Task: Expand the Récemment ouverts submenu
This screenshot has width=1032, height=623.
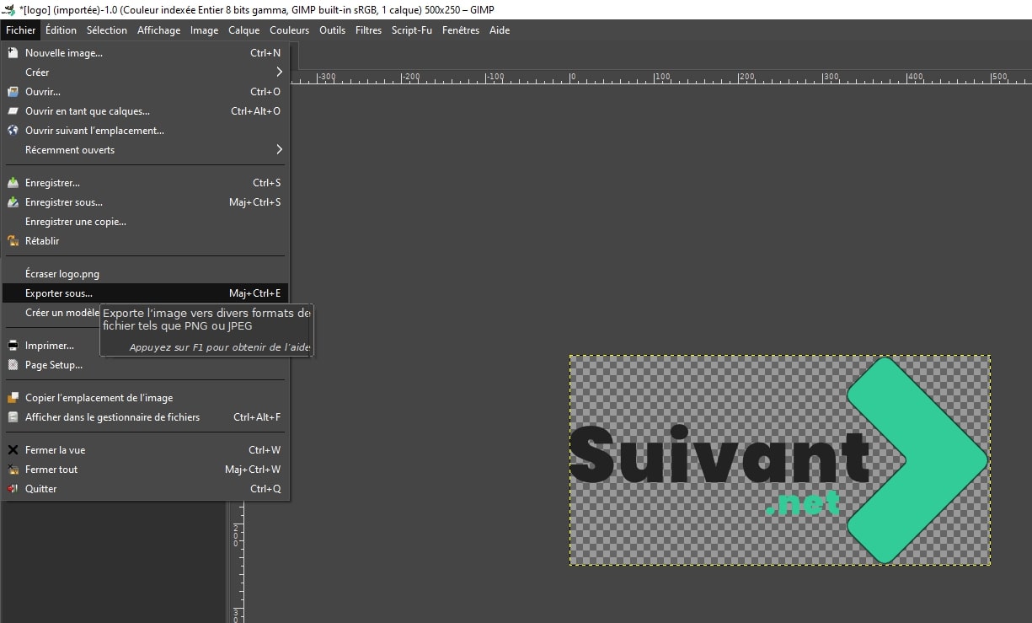Action: [x=145, y=150]
